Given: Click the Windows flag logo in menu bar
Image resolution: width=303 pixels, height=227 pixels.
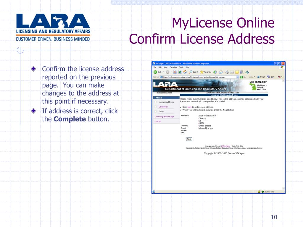Looking at the screenshot, I should 282,67.
